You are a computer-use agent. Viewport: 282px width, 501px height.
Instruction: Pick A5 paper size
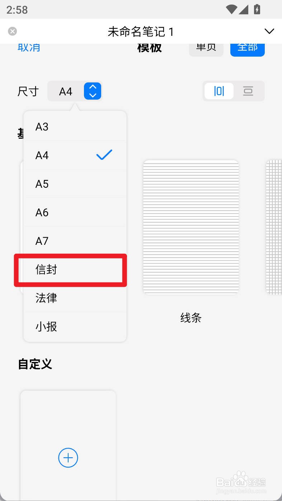pos(75,184)
